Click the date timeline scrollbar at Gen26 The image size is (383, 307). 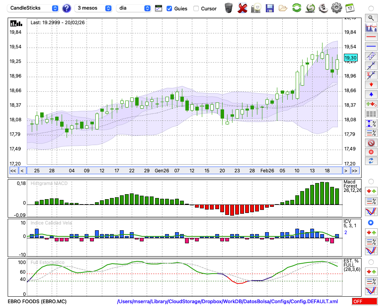click(x=162, y=171)
